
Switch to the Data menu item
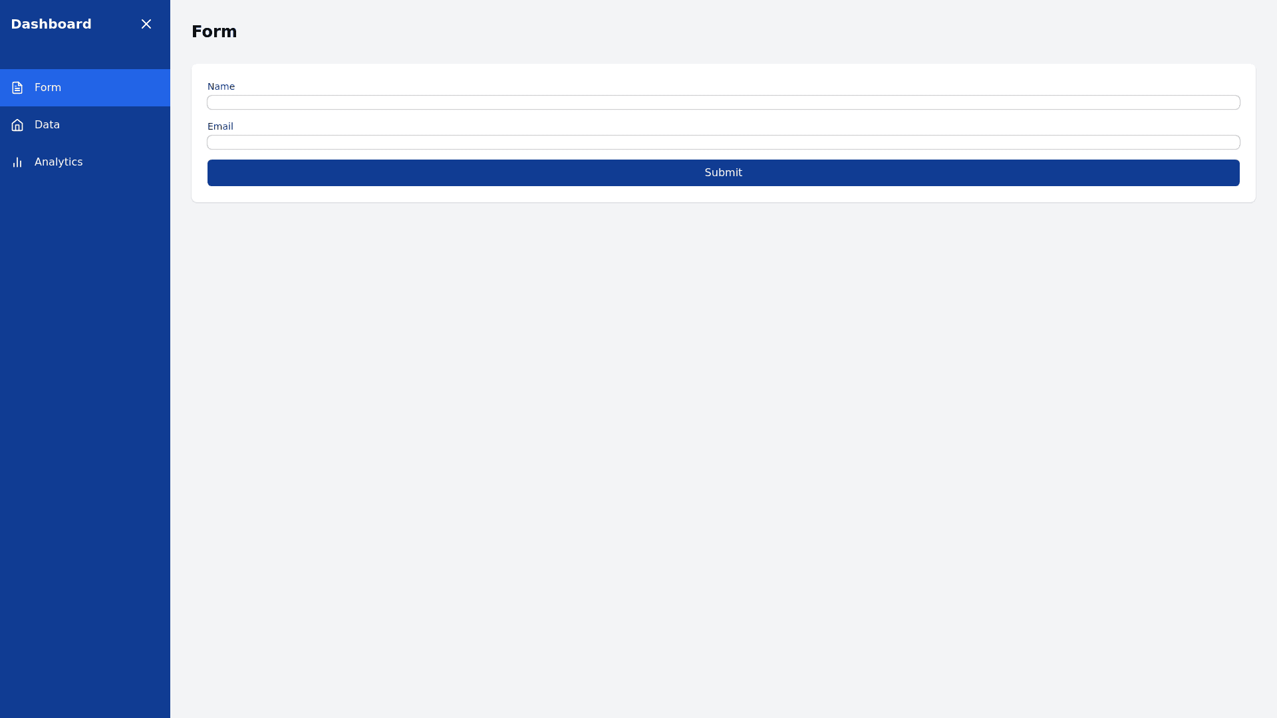pos(47,125)
